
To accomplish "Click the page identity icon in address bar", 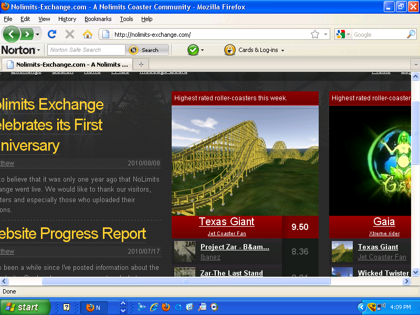I will [106, 34].
